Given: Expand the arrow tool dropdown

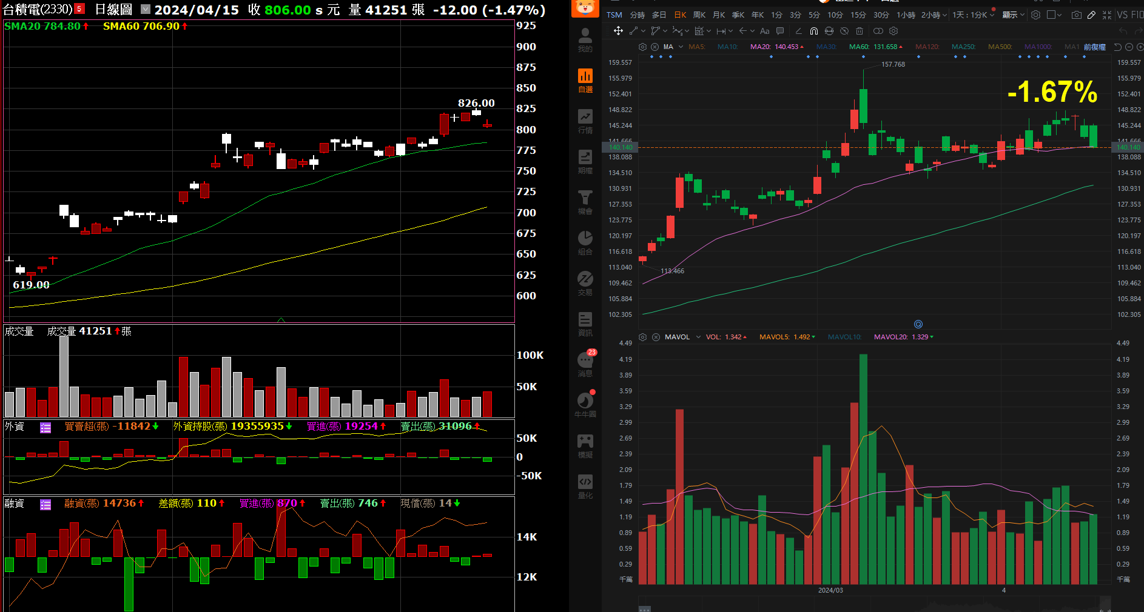Looking at the screenshot, I should pyautogui.click(x=752, y=31).
